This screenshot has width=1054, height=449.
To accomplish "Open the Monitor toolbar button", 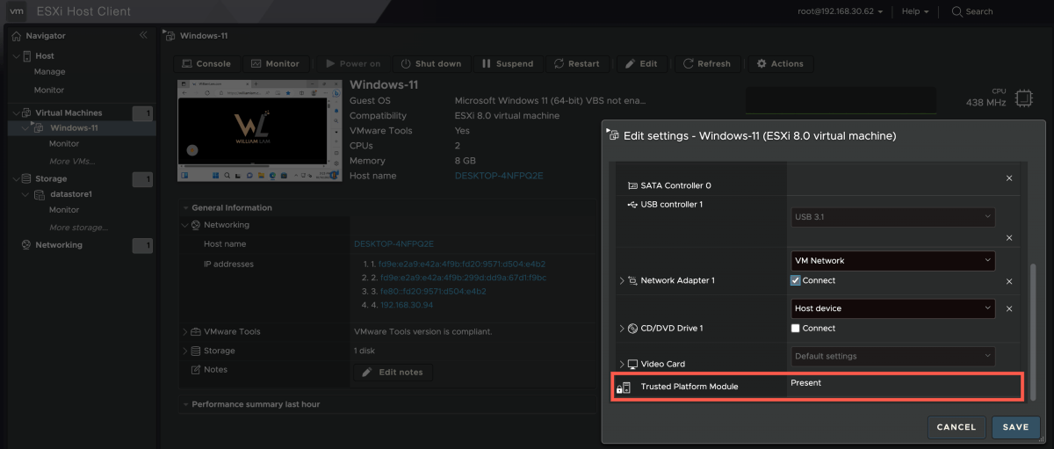I will tap(276, 63).
